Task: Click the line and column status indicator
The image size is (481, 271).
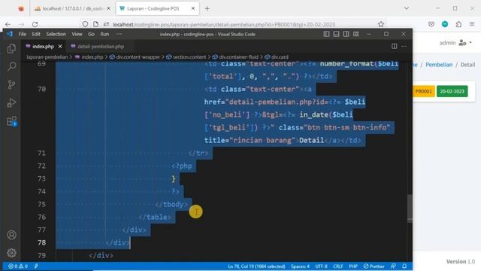Action: click(x=256, y=266)
